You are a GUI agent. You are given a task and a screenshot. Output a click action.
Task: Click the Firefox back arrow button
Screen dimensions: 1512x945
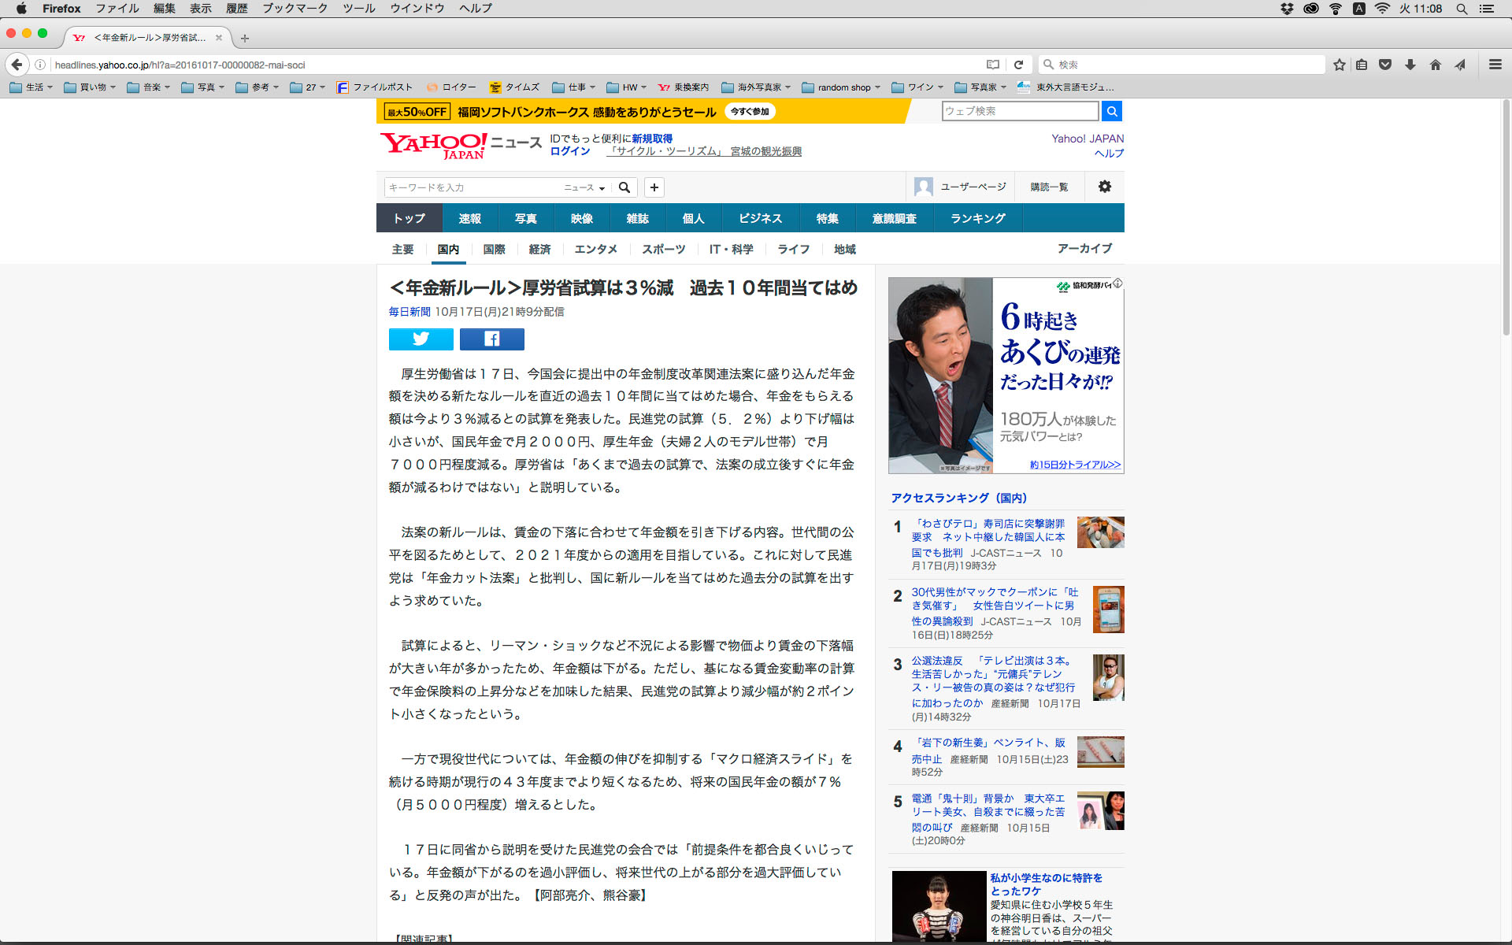click(17, 65)
